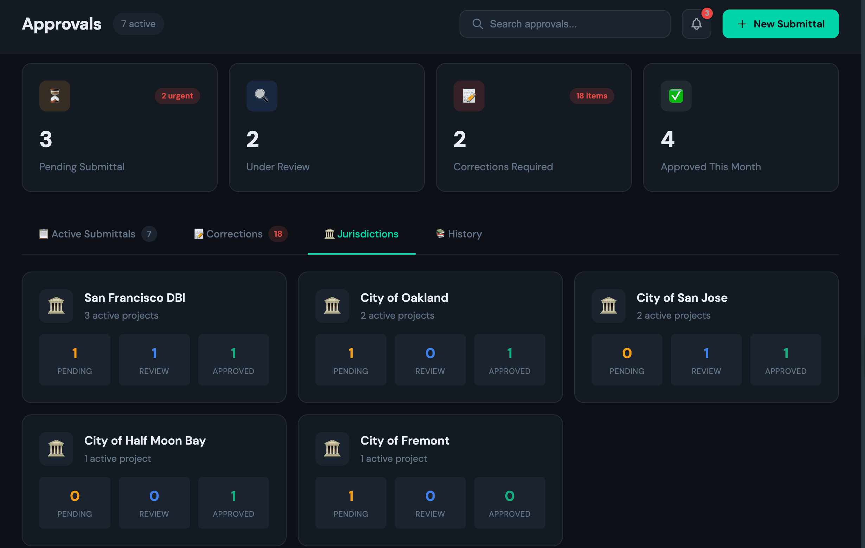Click San Francisco DBI building icon
The width and height of the screenshot is (865, 548).
56,306
